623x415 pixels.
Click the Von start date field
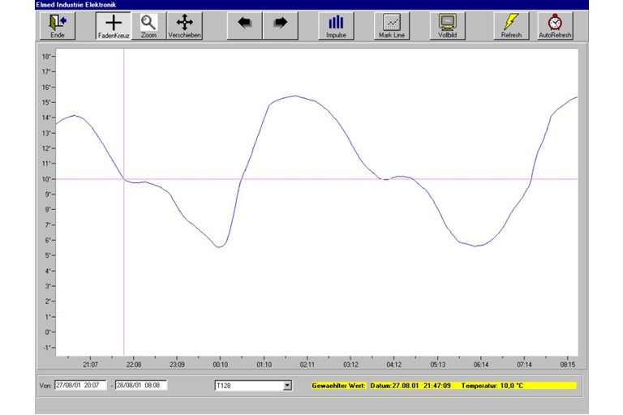80,386
